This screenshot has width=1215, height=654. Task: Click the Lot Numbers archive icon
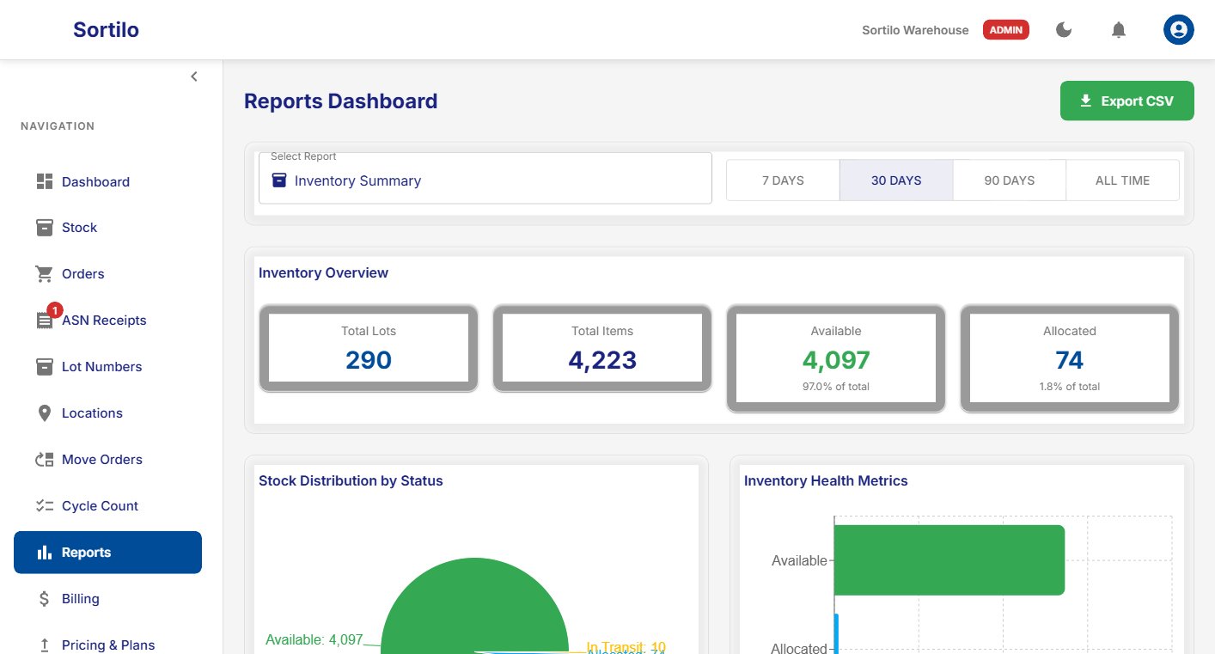45,367
